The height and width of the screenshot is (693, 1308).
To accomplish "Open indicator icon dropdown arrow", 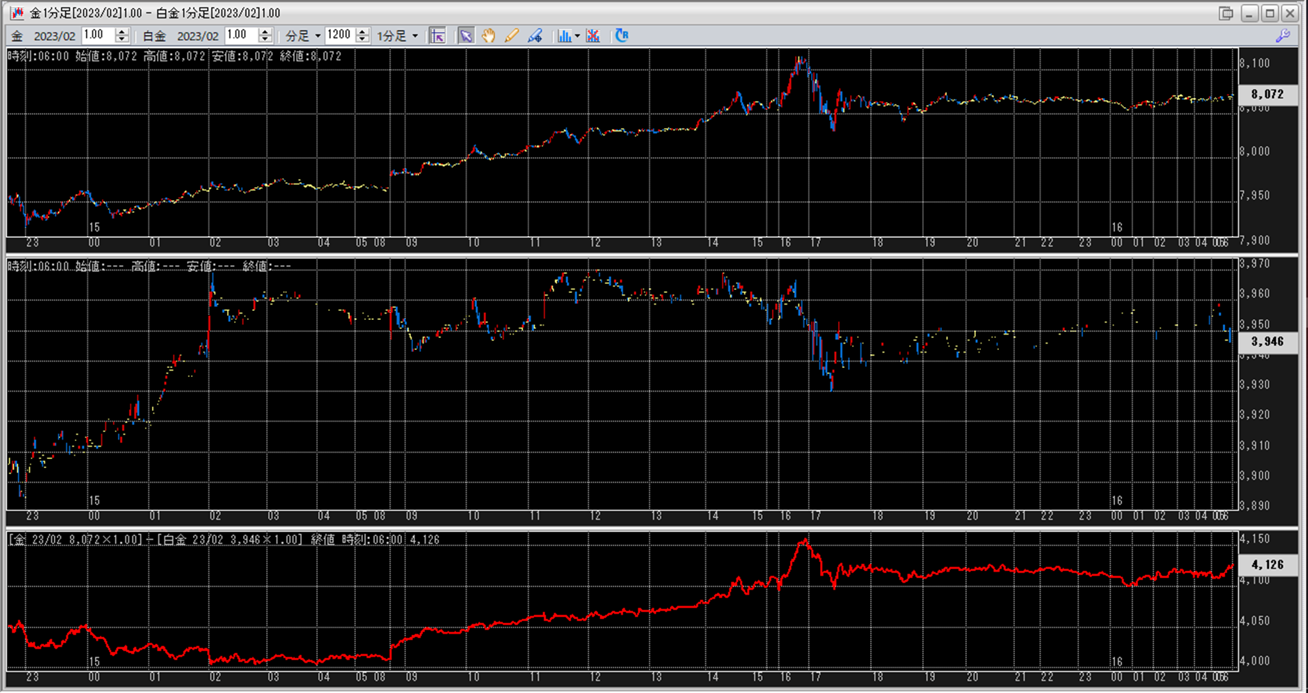I will click(x=577, y=36).
